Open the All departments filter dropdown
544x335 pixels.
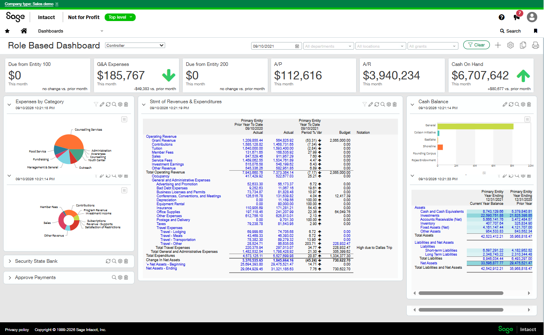click(x=328, y=46)
